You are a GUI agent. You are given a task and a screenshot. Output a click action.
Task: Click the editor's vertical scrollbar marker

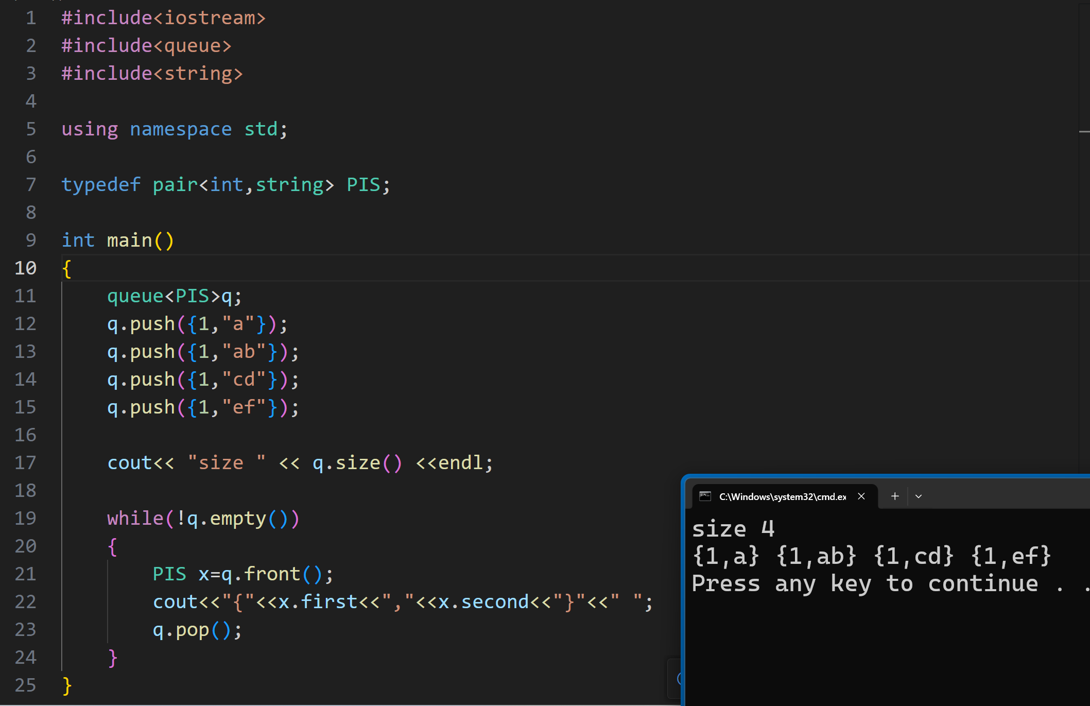(x=1084, y=132)
